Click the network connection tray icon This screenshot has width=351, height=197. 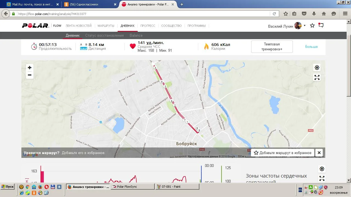(x=320, y=187)
